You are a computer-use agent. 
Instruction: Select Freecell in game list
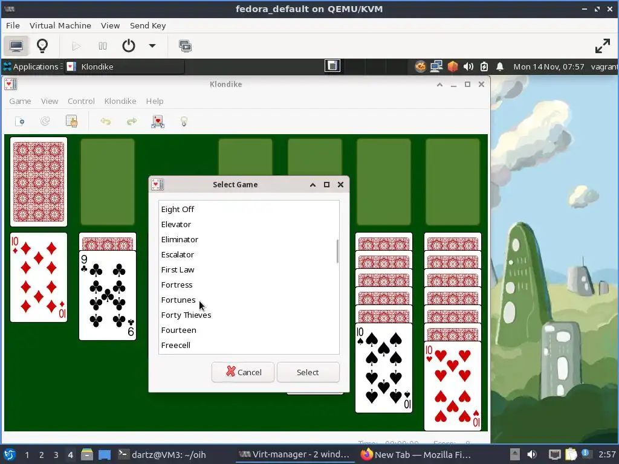[x=248, y=345]
